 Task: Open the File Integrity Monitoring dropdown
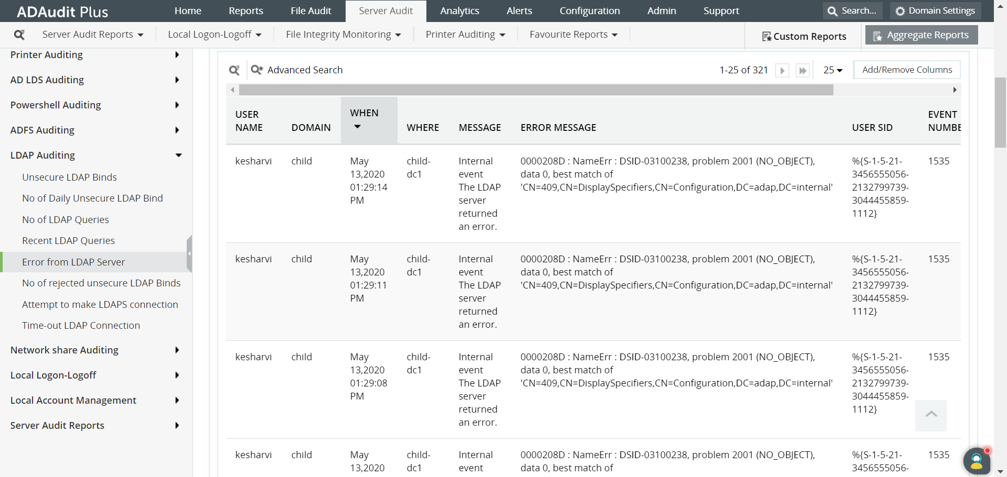[344, 35]
